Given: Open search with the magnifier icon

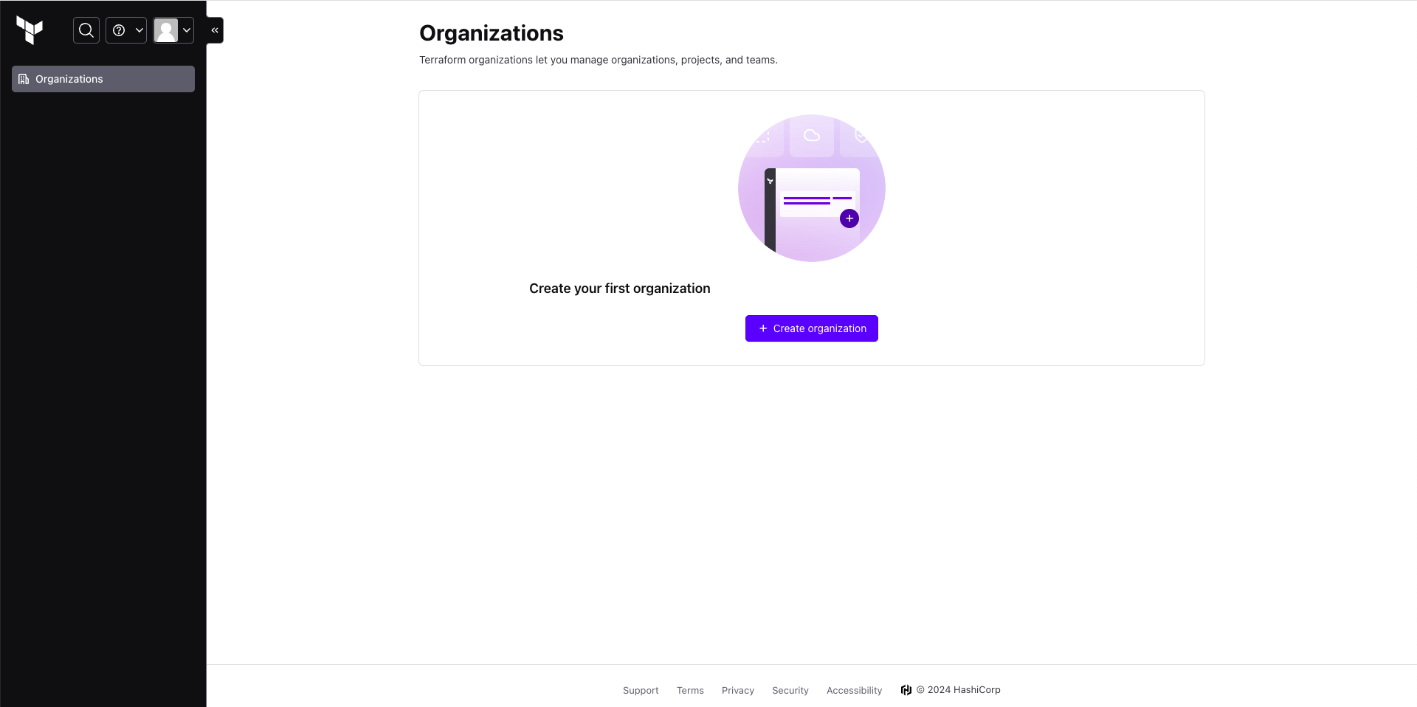Looking at the screenshot, I should [x=86, y=30].
